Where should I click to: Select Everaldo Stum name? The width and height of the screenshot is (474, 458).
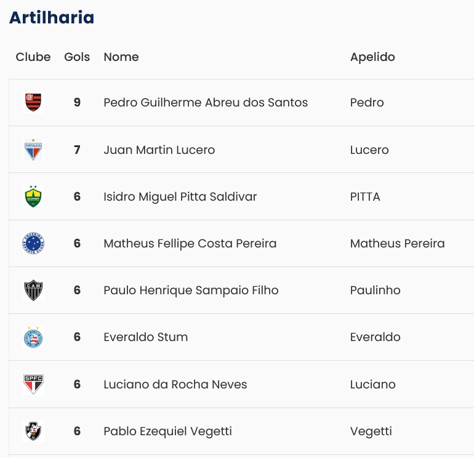coord(145,337)
